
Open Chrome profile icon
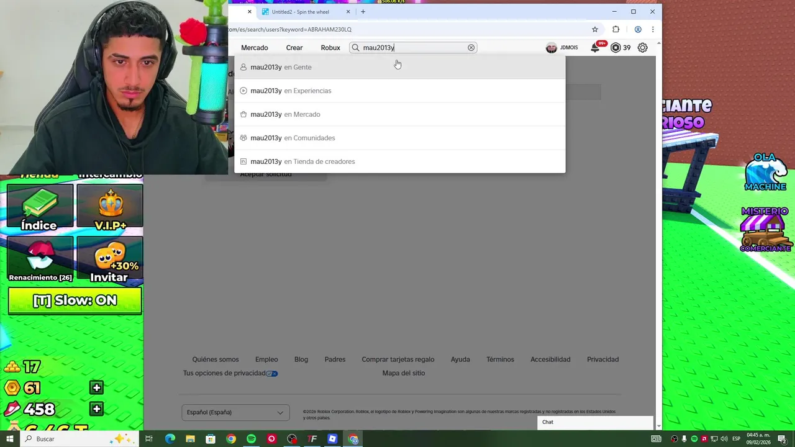pos(638,29)
